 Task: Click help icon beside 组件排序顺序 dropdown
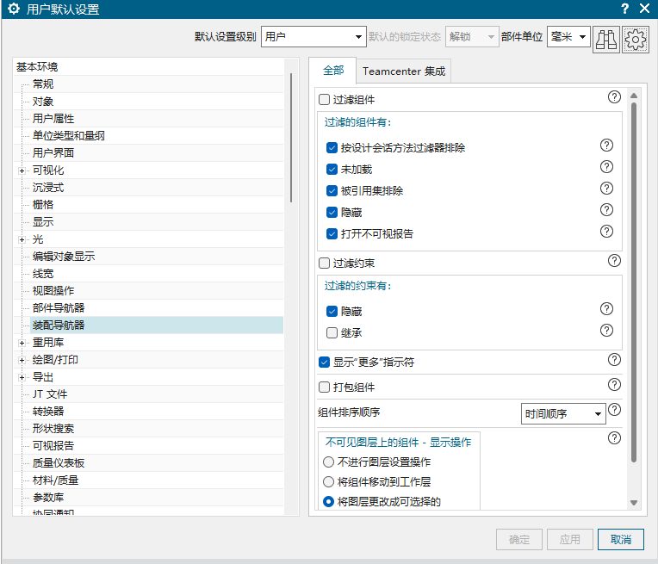(614, 409)
